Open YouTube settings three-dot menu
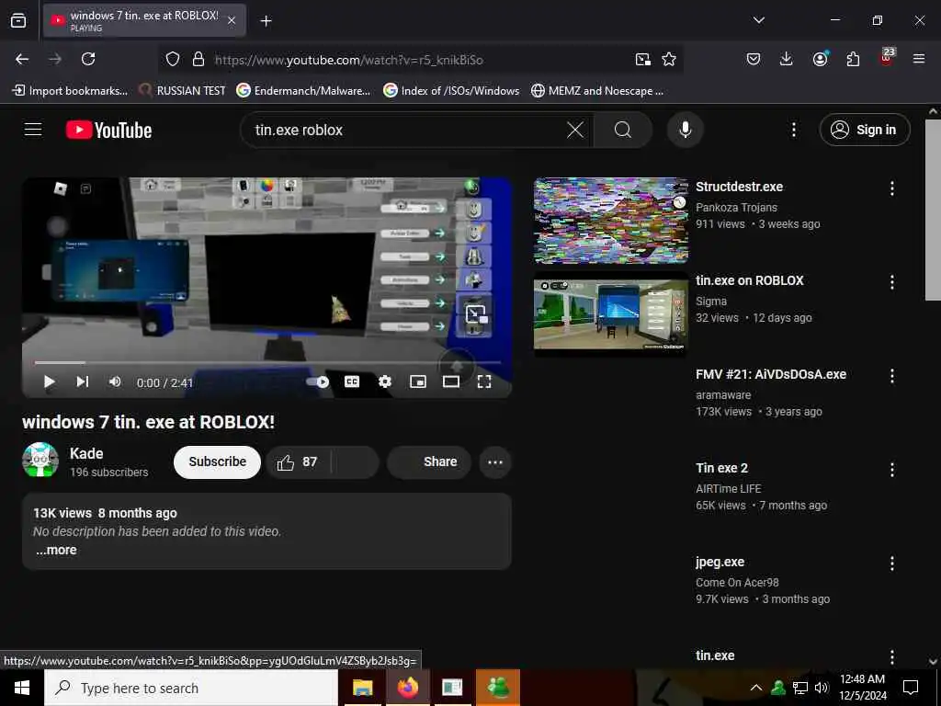The width and height of the screenshot is (941, 706). (x=793, y=130)
